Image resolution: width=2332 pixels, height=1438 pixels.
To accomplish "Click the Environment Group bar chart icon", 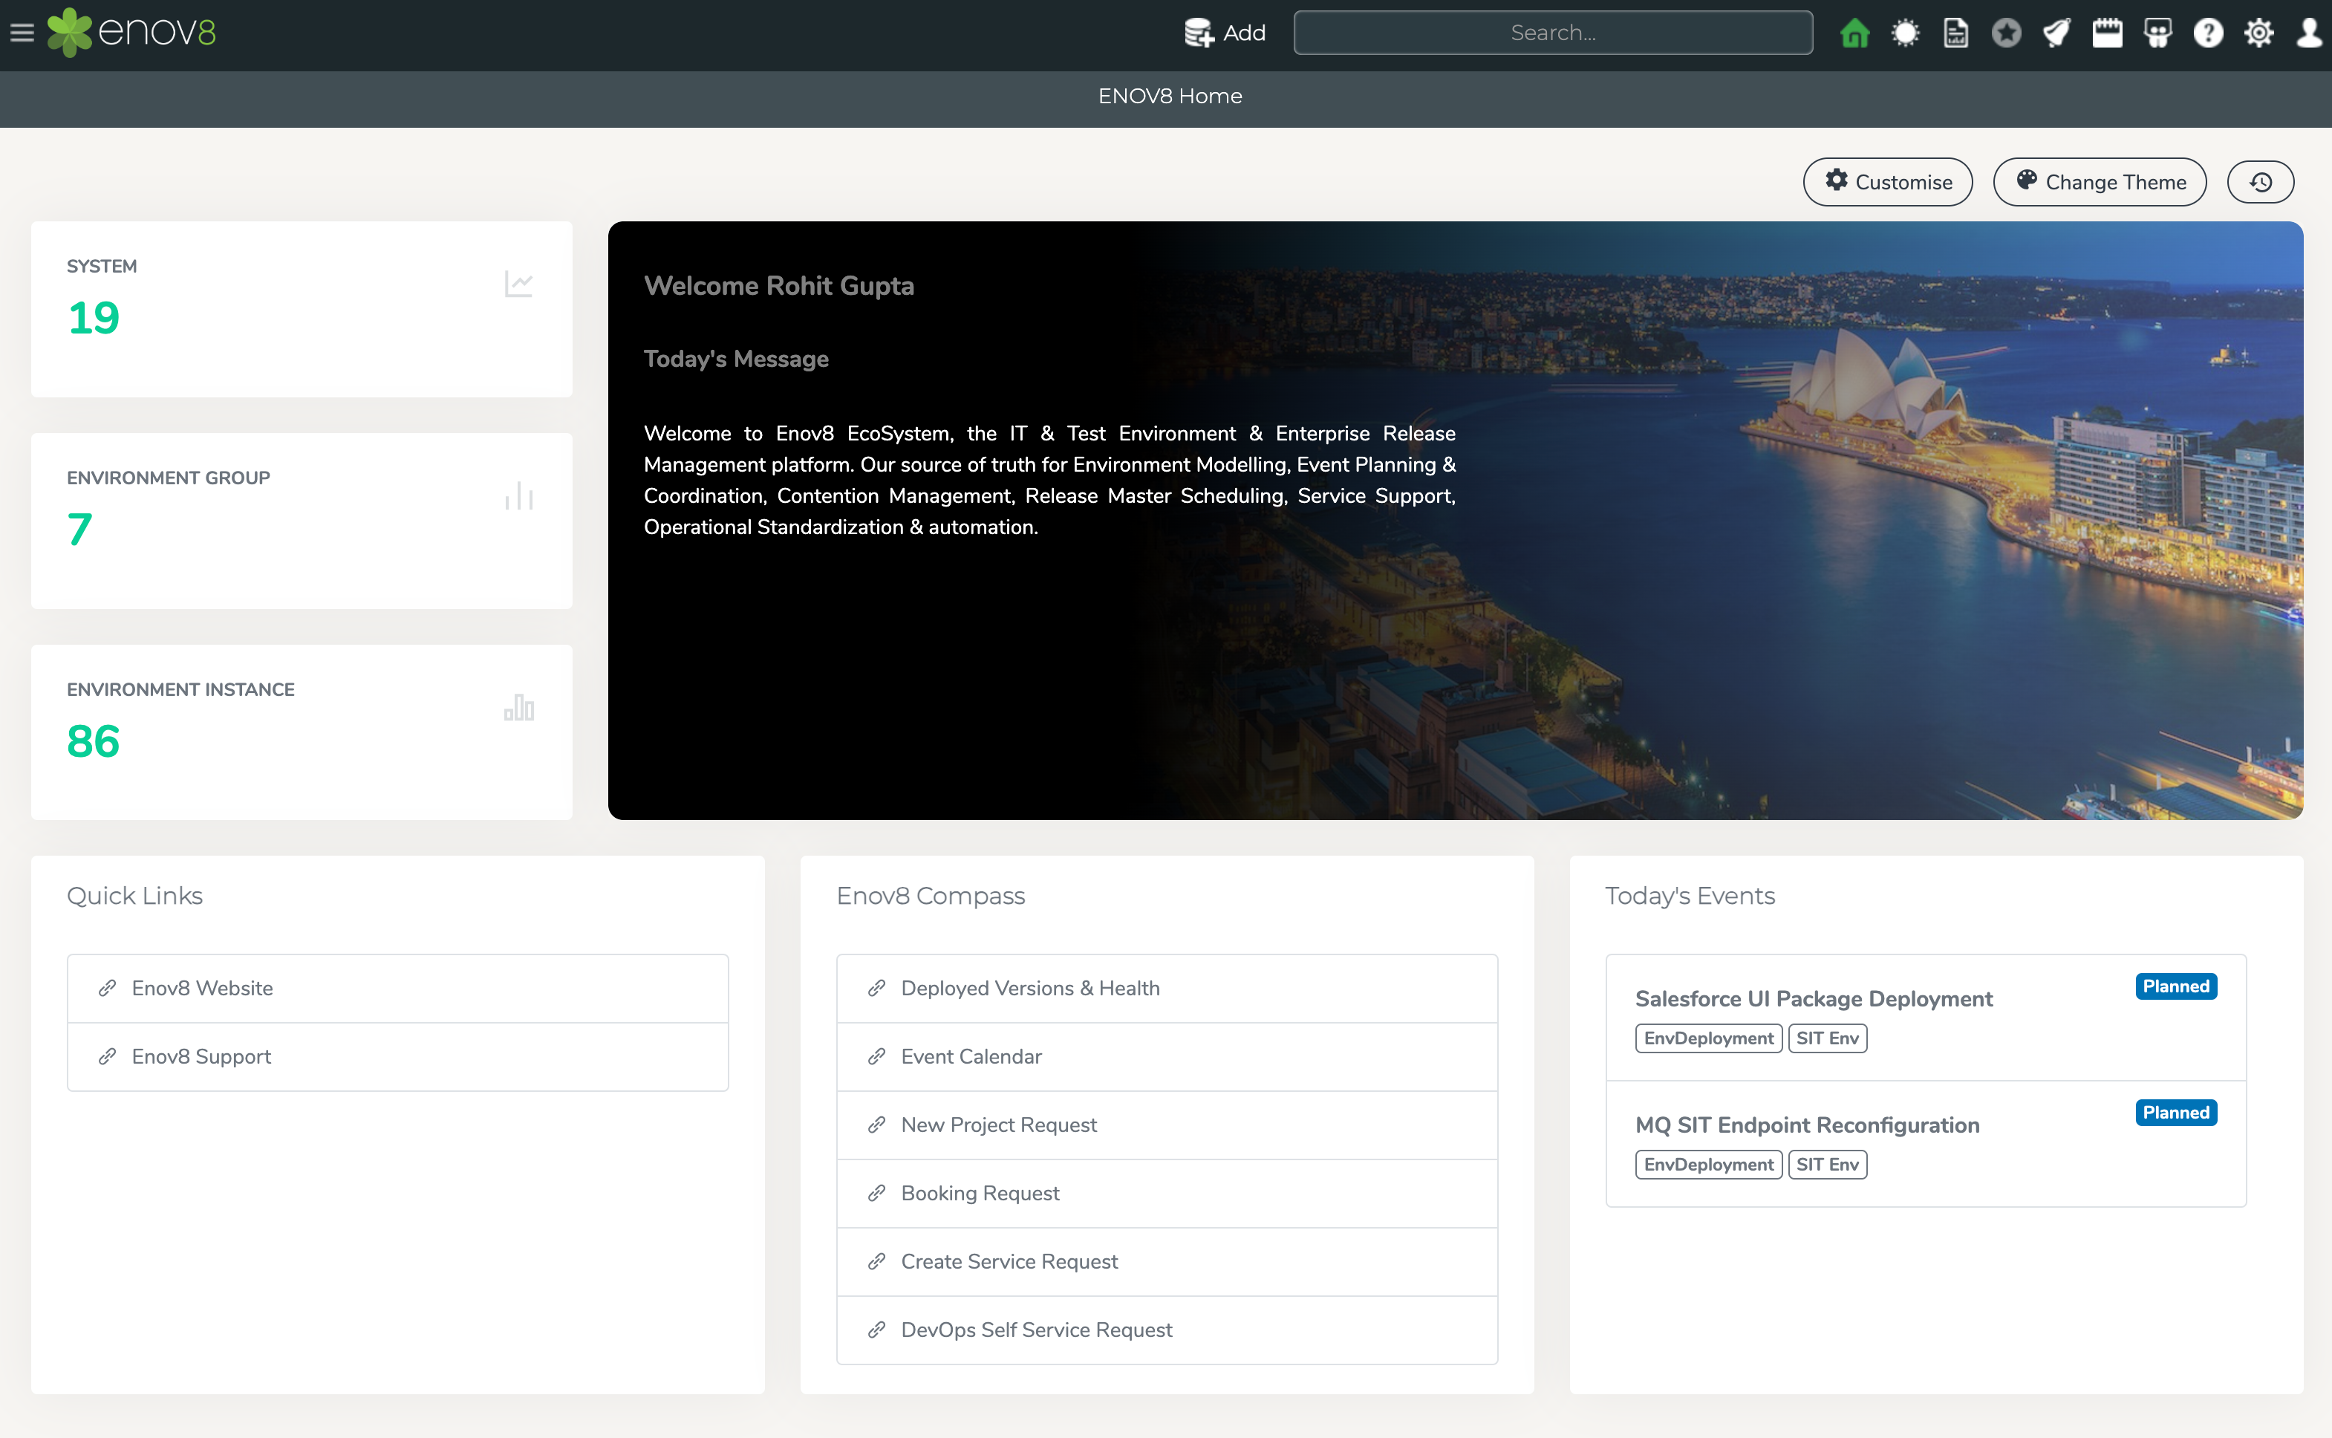I will [x=518, y=495].
